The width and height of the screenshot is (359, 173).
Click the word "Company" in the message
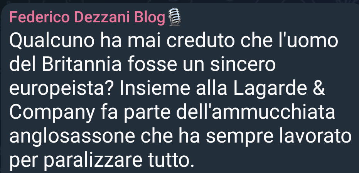pyautogui.click(x=52, y=113)
